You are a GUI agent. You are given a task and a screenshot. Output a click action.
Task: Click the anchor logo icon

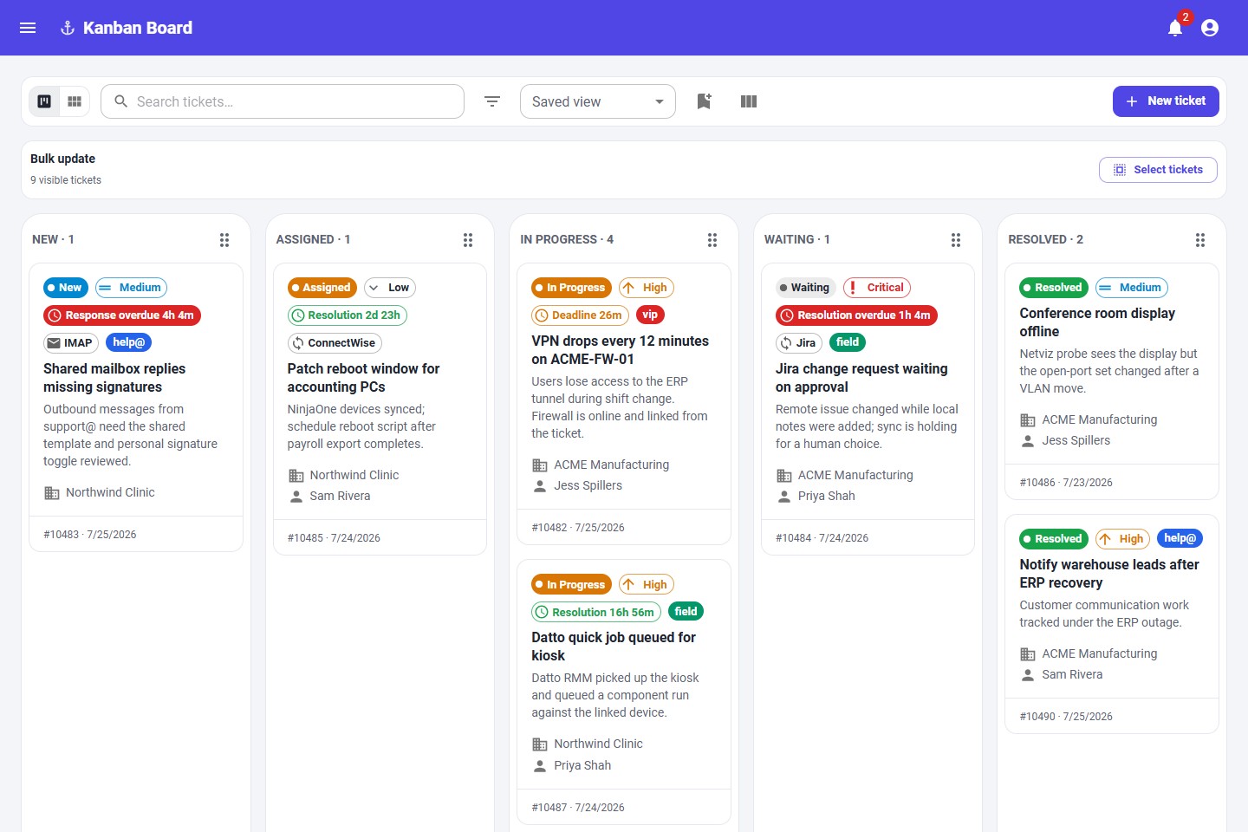click(68, 28)
